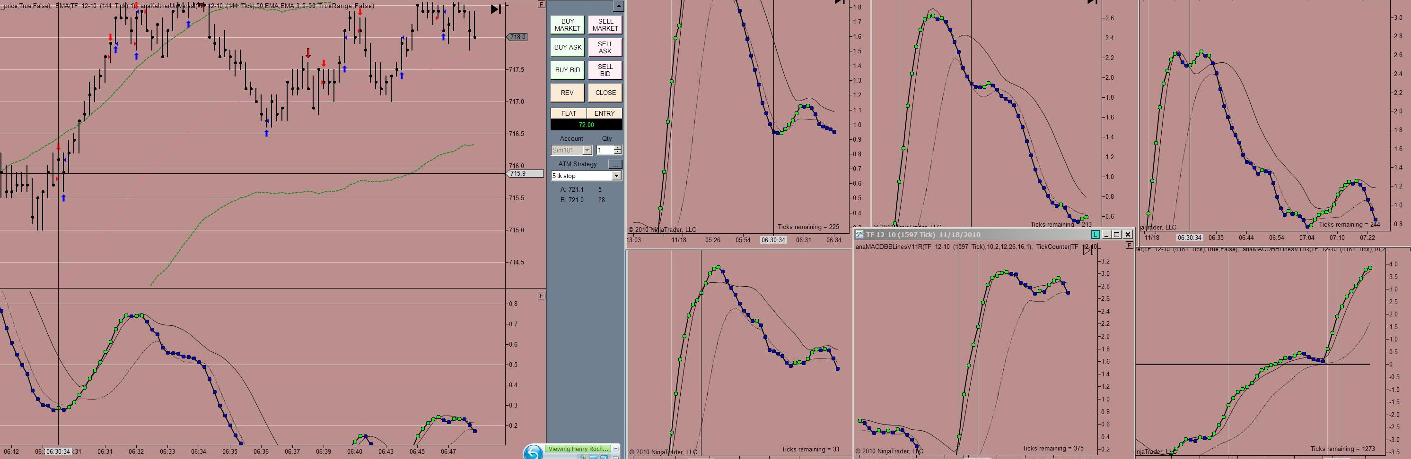Place an order with BUY ASK
Image resolution: width=1411 pixels, height=459 pixels.
568,48
